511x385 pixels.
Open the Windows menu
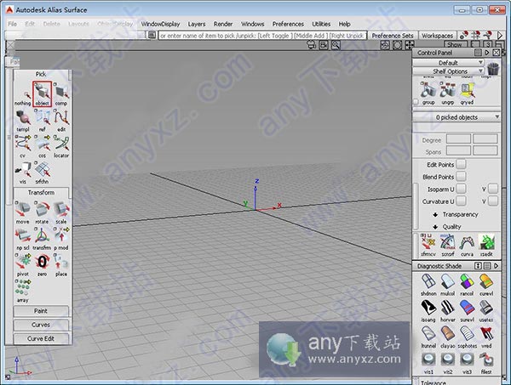click(252, 24)
